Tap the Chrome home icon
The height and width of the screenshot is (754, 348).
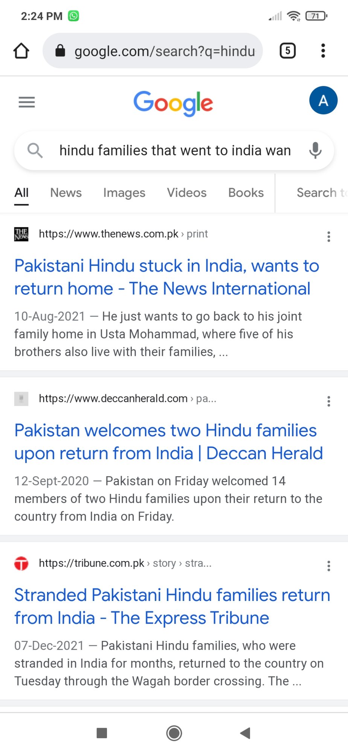[21, 51]
